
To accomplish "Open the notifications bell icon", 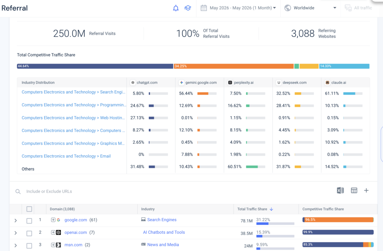I will coord(176,8).
